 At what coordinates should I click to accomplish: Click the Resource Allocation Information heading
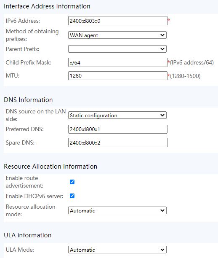51,167
